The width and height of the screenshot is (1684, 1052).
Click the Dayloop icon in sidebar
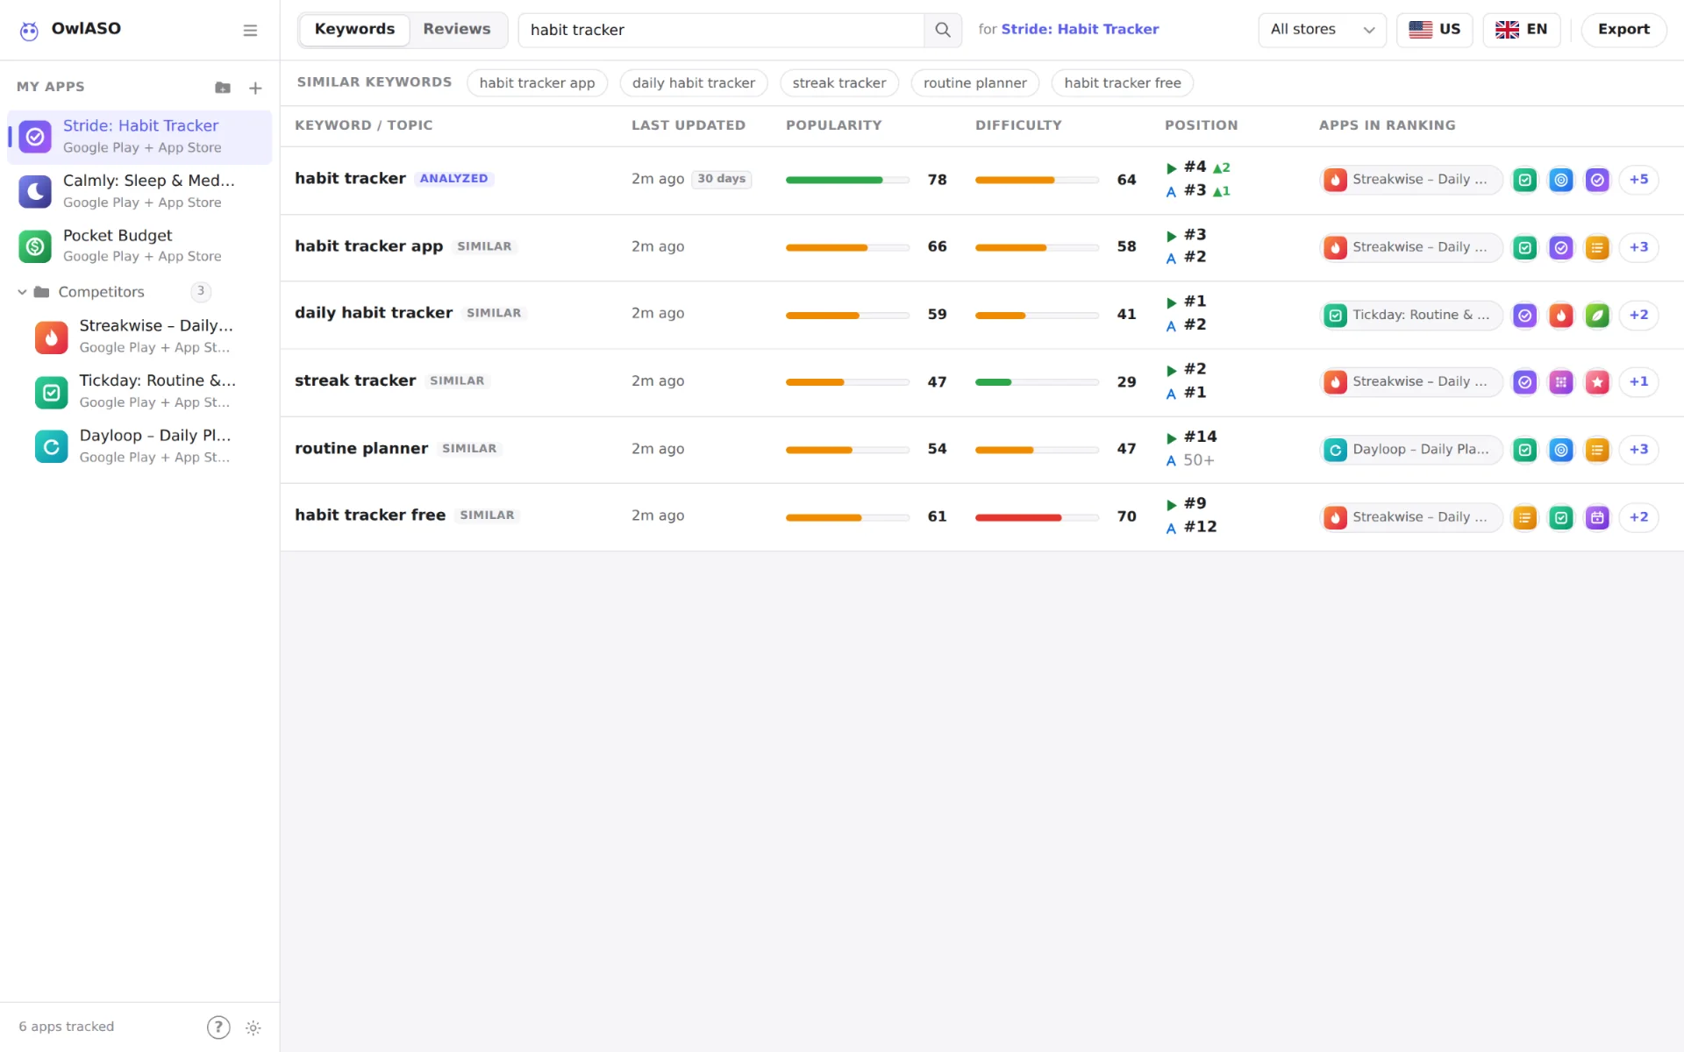[x=51, y=446]
